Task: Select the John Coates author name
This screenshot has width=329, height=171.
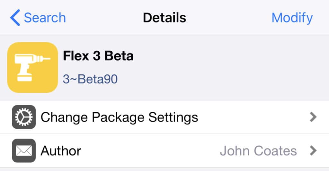Action: coord(258,151)
